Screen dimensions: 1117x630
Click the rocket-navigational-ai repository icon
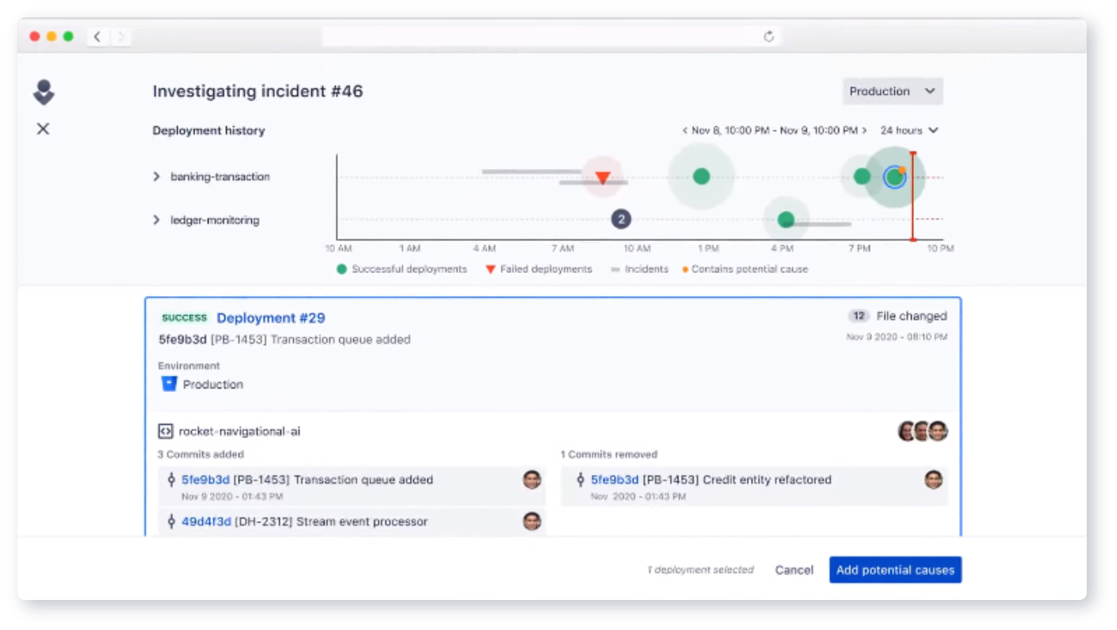click(x=165, y=431)
